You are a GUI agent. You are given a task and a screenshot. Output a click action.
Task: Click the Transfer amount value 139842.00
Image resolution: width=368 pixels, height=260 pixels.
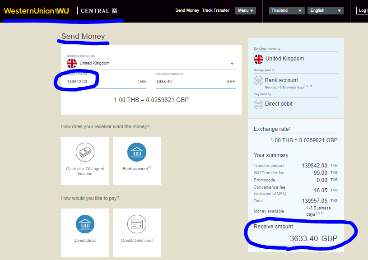click(314, 166)
